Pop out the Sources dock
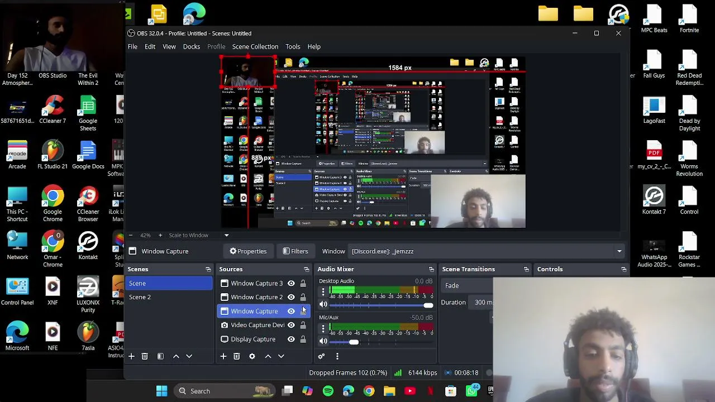The height and width of the screenshot is (402, 715). point(306,269)
